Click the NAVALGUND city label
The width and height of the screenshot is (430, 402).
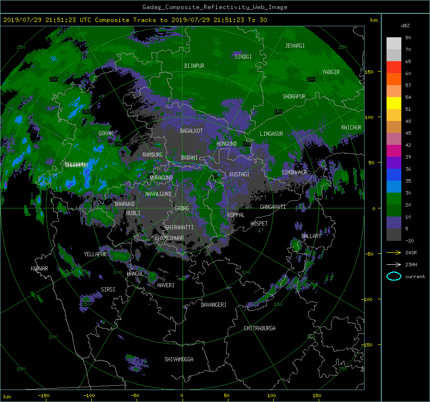[x=158, y=194]
